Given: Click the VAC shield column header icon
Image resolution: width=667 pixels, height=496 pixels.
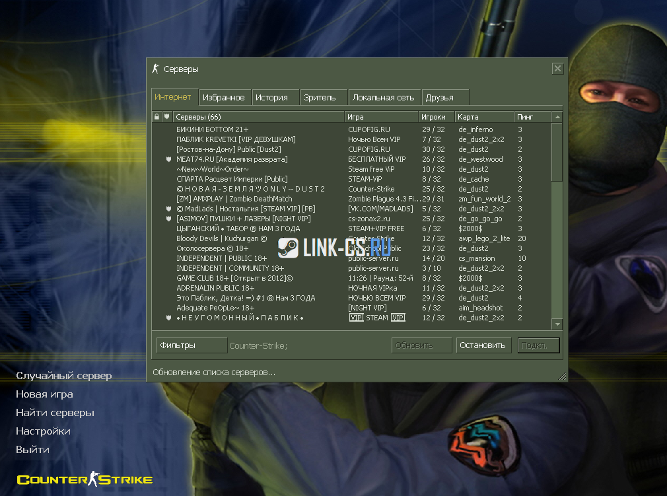Looking at the screenshot, I should [167, 117].
